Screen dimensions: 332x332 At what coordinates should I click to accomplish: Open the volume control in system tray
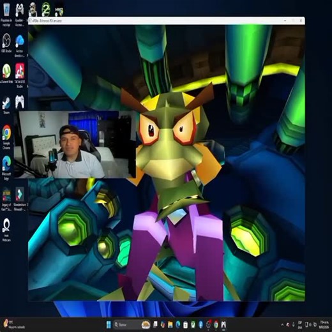pyautogui.click(x=310, y=325)
